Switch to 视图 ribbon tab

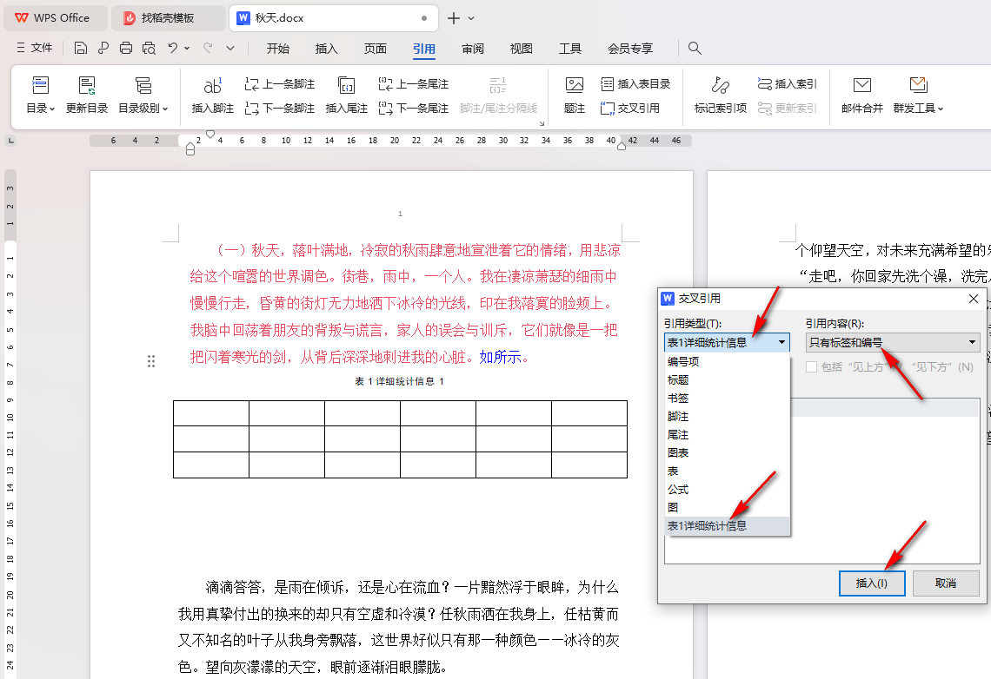(x=521, y=49)
